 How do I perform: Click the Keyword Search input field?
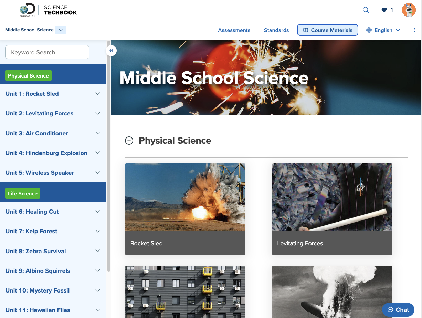(47, 52)
